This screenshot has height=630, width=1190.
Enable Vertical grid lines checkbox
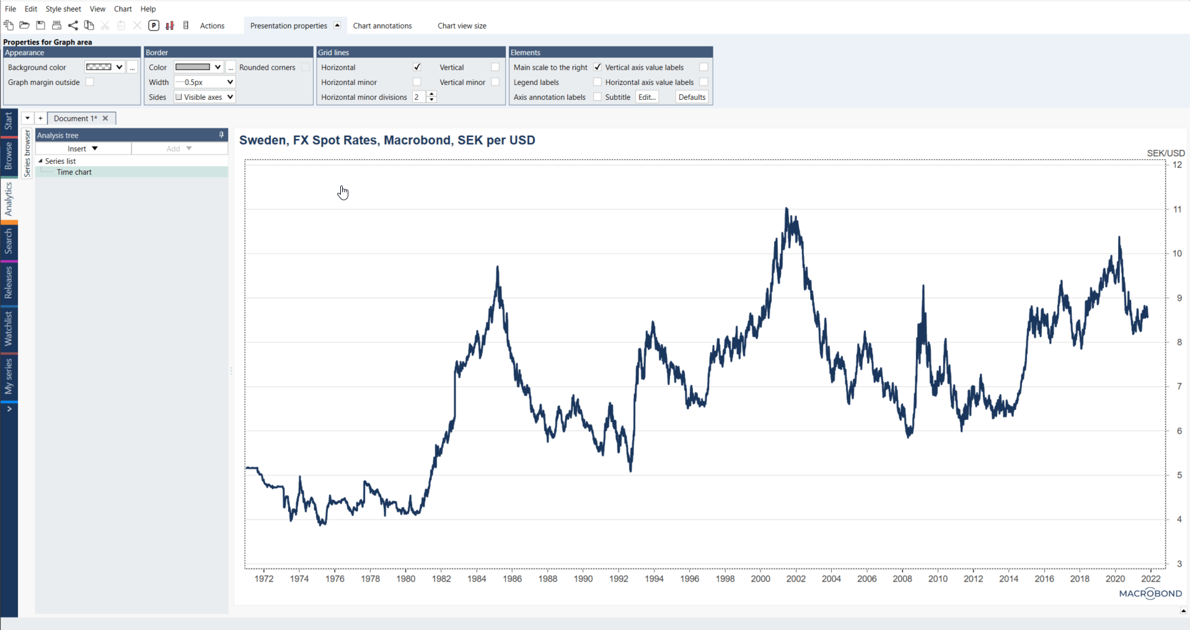(x=495, y=67)
